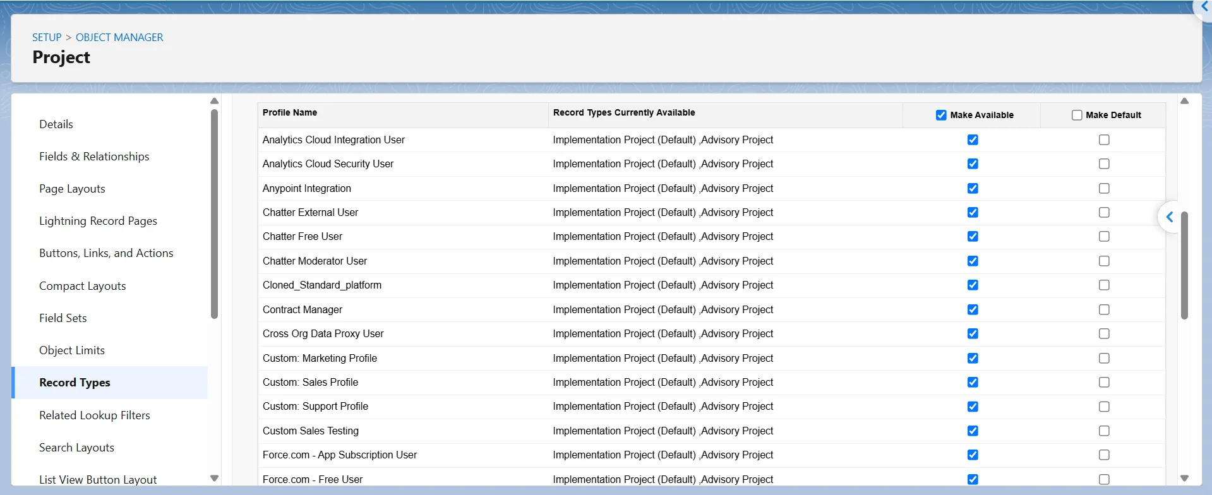Viewport: 1212px width, 495px height.
Task: Click the Project page title
Action: (x=61, y=57)
